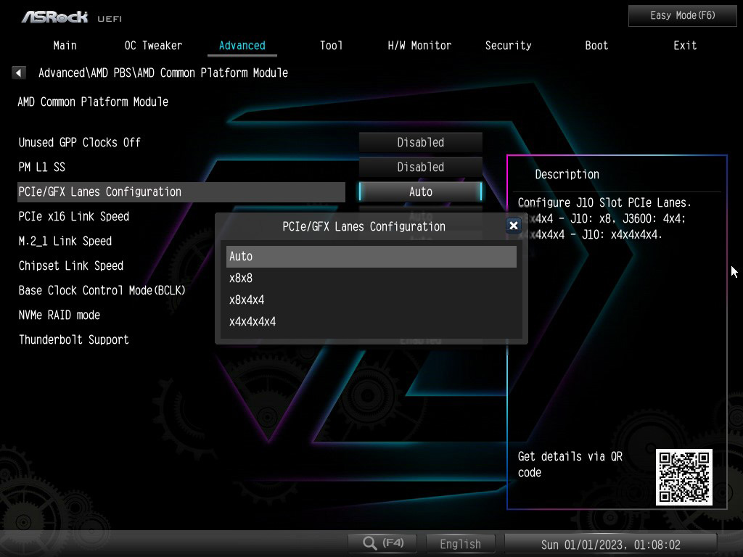The height and width of the screenshot is (557, 743).
Task: Click the 'Configure J10 Slot PCIe Lanes.' text
Action: [x=604, y=203]
